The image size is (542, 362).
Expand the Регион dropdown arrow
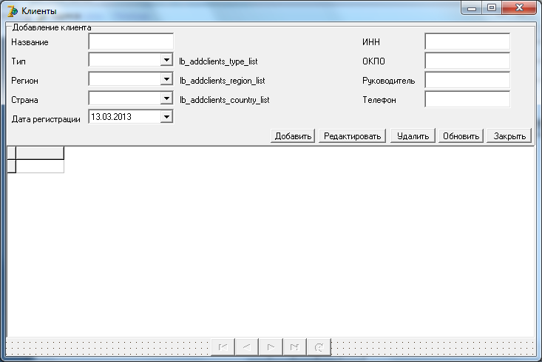pyautogui.click(x=166, y=79)
